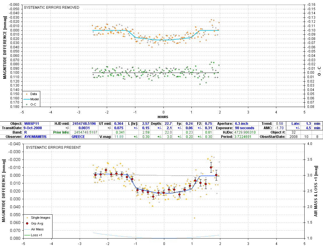323x247 pixels.
Task: Click the Fp value 0.24
Action: [x=189, y=124]
